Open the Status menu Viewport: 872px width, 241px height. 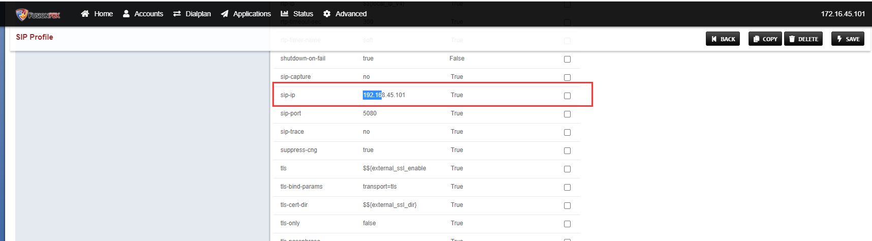(297, 14)
